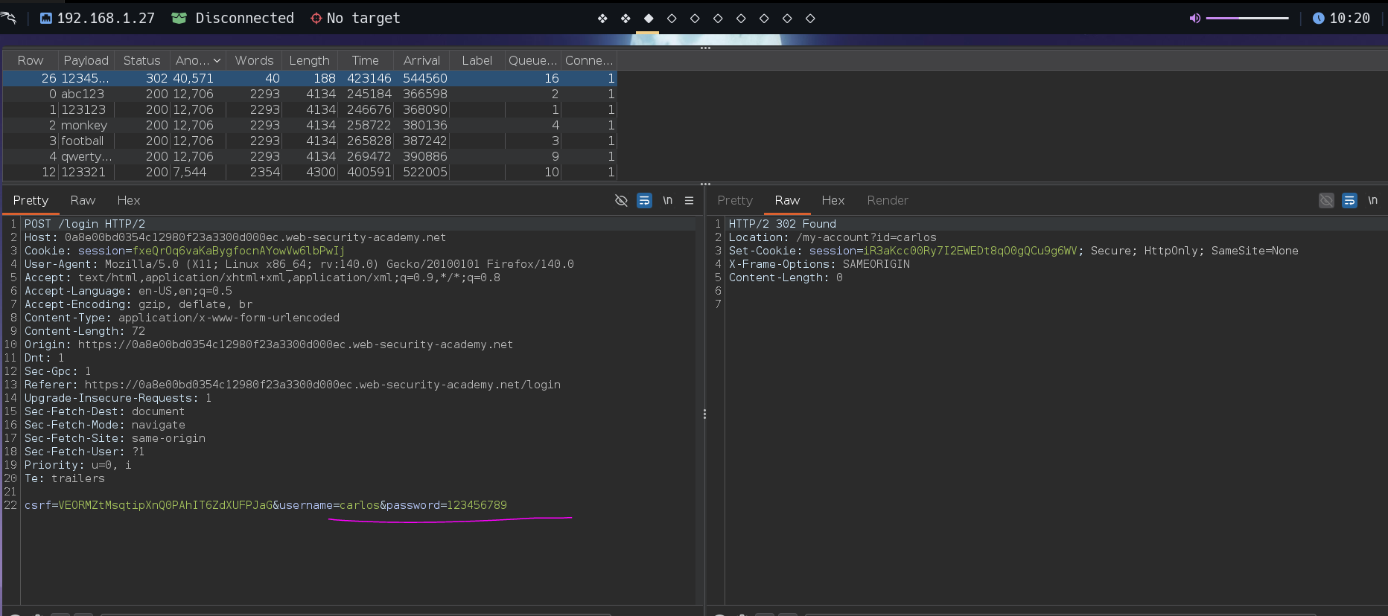The height and width of the screenshot is (616, 1388).
Task: Sort the table by Row column
Action: point(31,60)
